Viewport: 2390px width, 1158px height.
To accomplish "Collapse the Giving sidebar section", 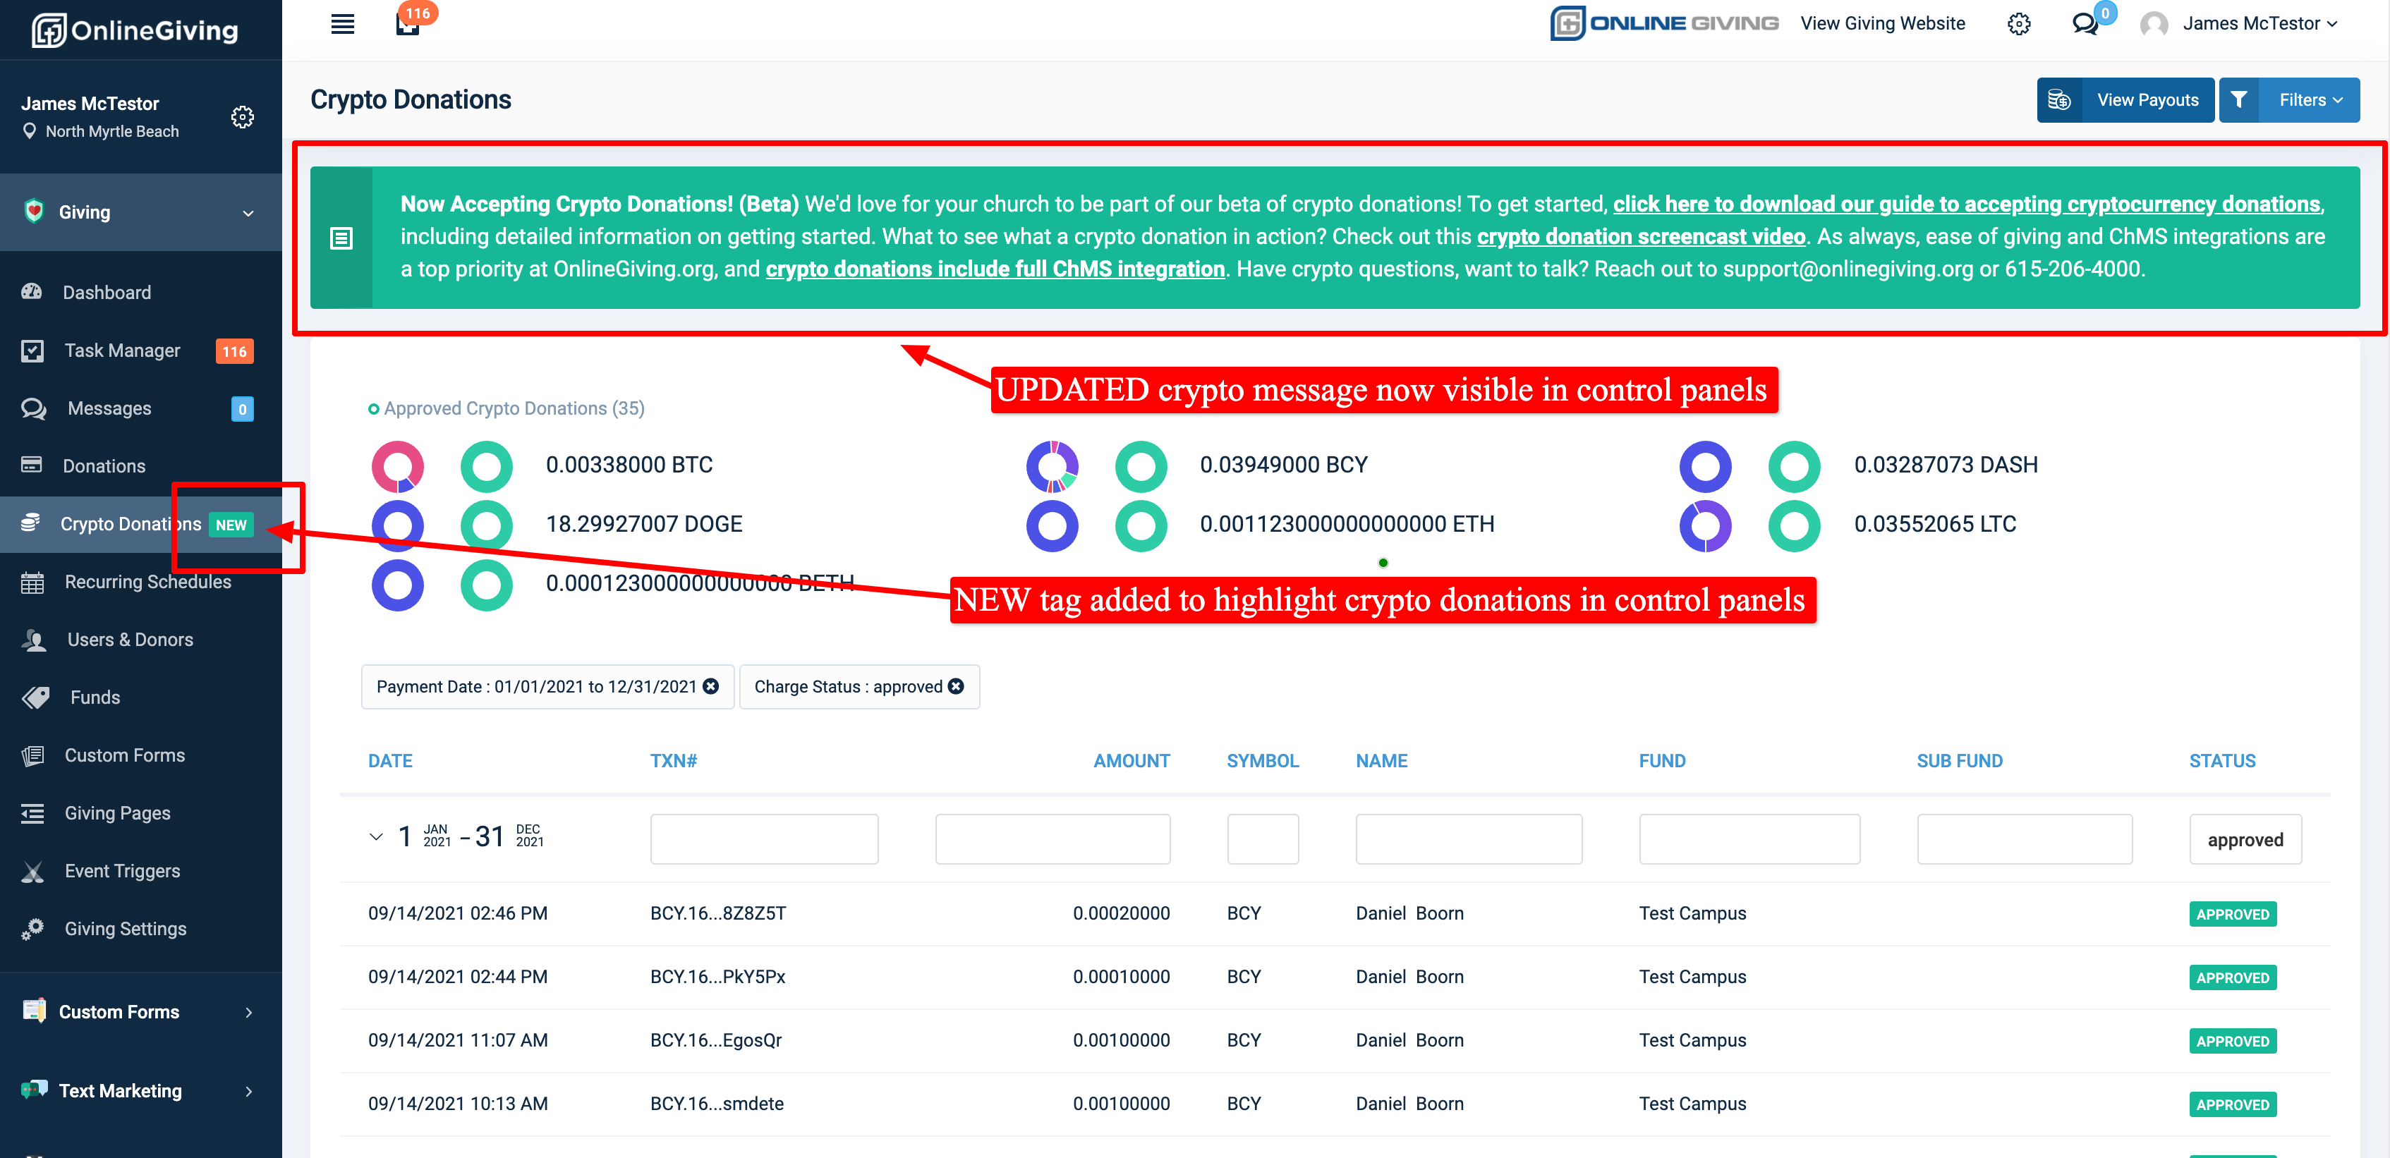I will click(248, 214).
